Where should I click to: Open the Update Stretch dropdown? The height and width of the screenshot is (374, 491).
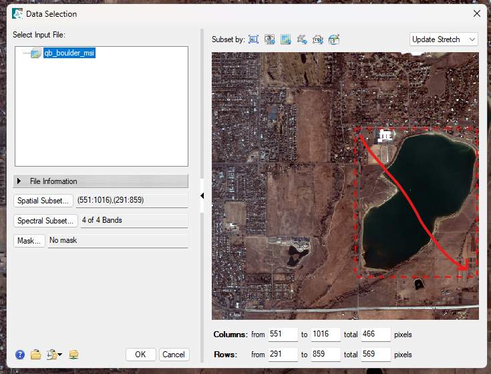click(x=444, y=39)
